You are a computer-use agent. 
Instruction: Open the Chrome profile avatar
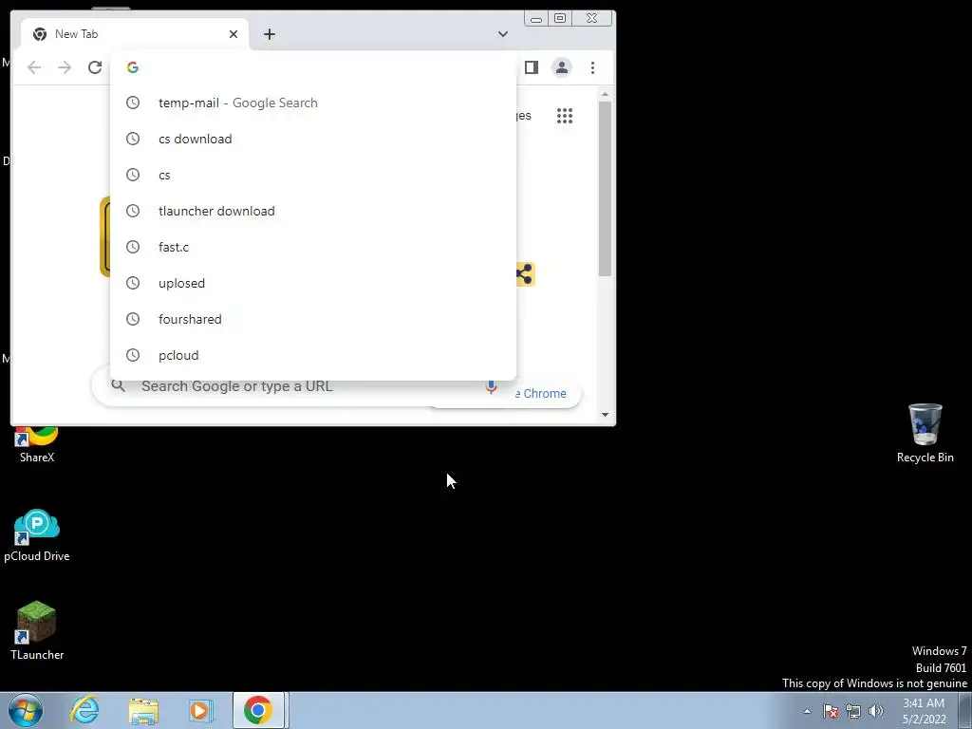pyautogui.click(x=562, y=67)
